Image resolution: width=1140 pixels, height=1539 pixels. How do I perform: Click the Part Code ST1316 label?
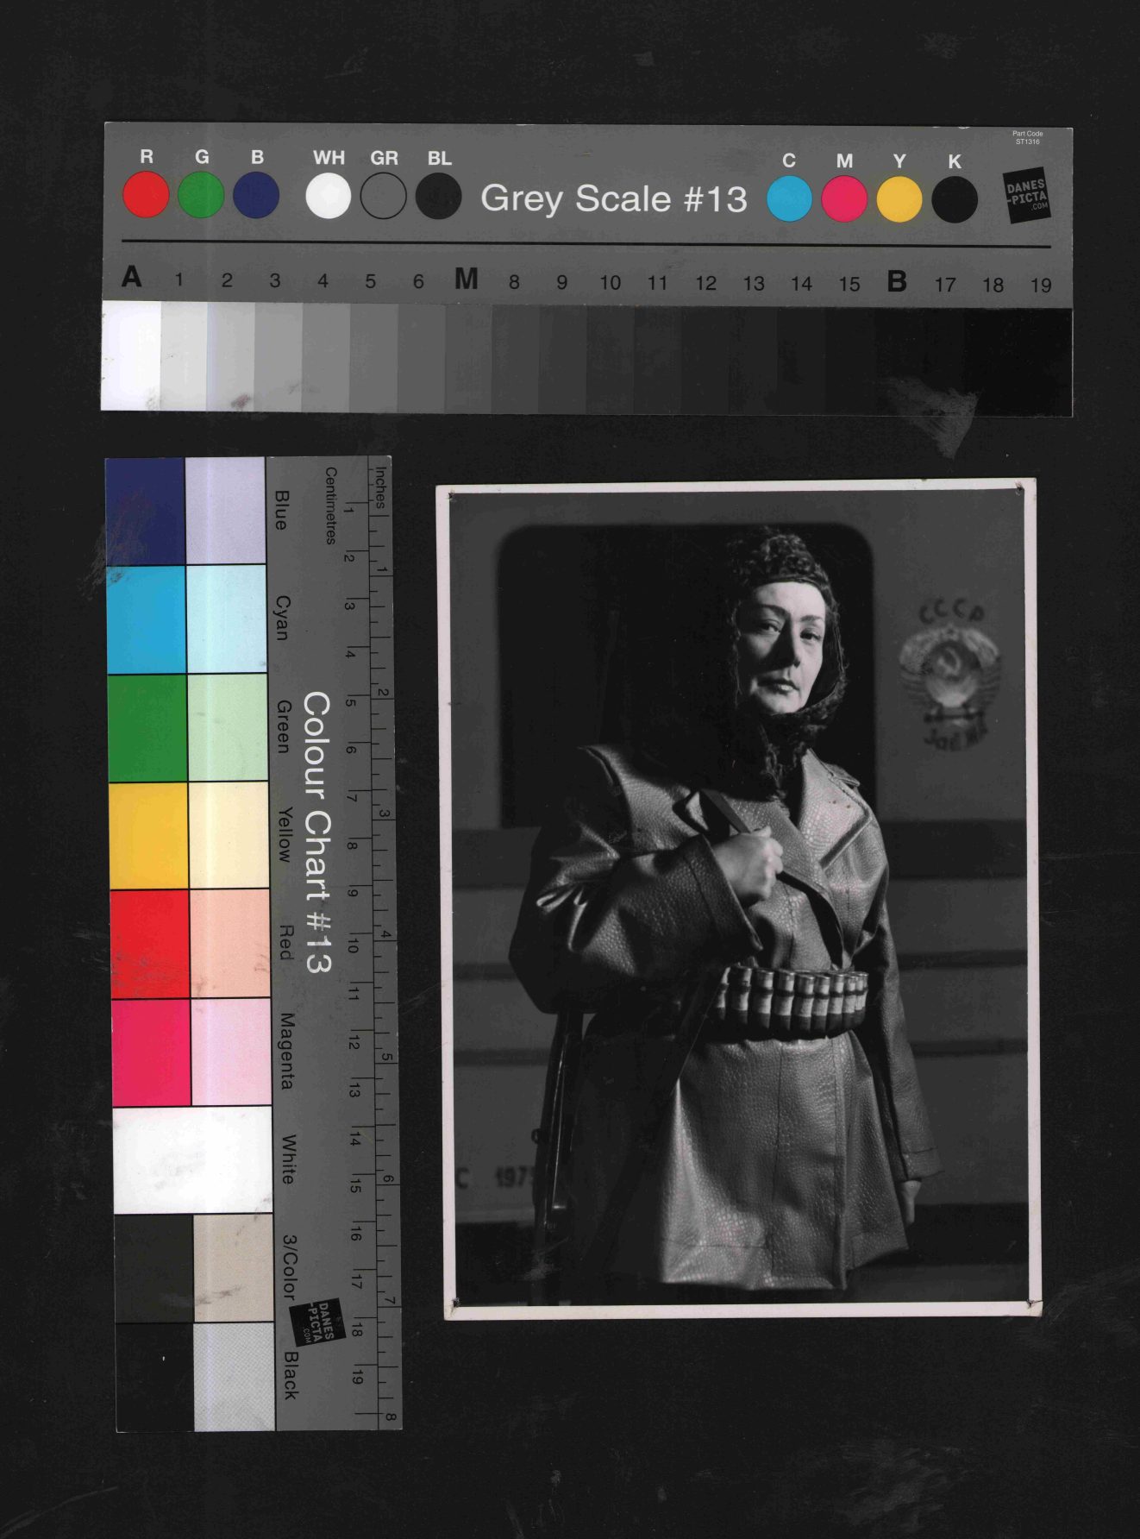coord(1028,138)
